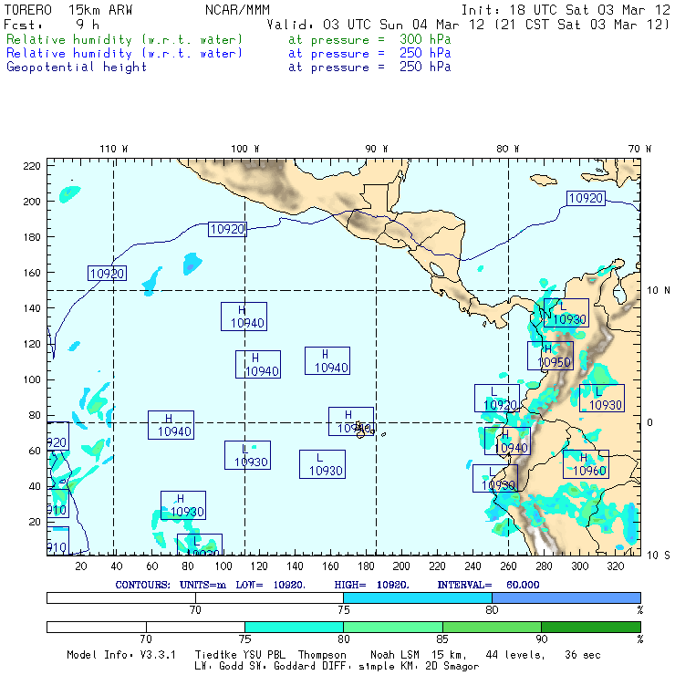675x675 pixels.
Task: Click the green 300 hPa relative humidity legend
Action: (x=125, y=40)
